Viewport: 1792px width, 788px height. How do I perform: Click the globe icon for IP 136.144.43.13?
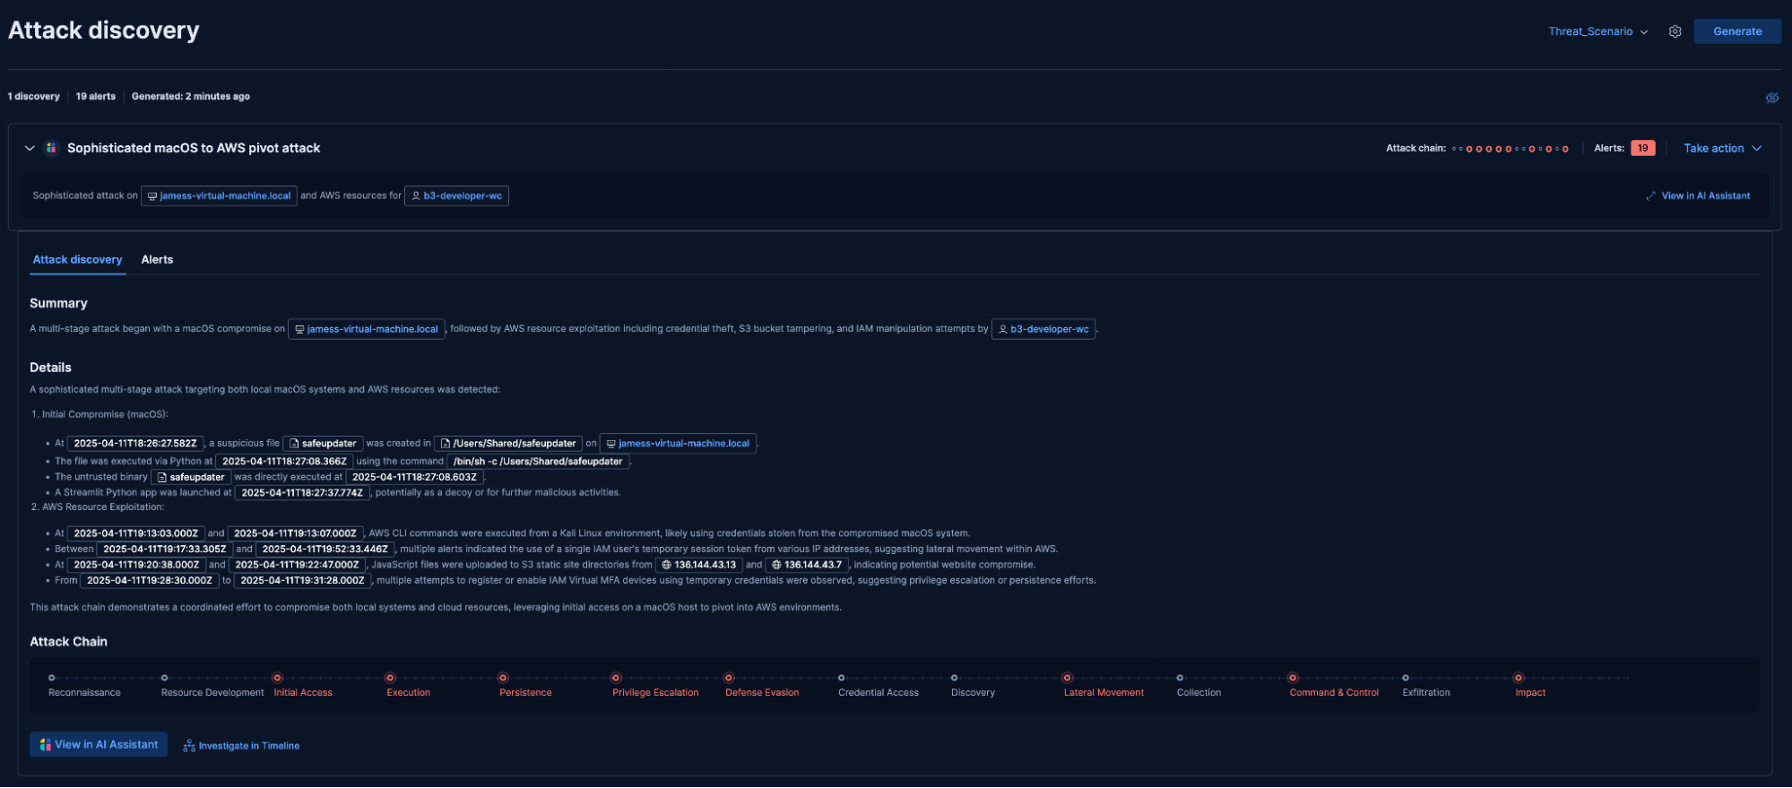[666, 565]
